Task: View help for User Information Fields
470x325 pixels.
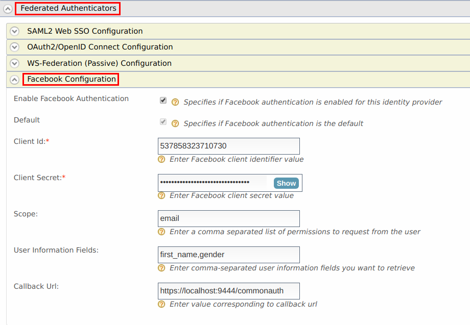Action: [x=161, y=268]
